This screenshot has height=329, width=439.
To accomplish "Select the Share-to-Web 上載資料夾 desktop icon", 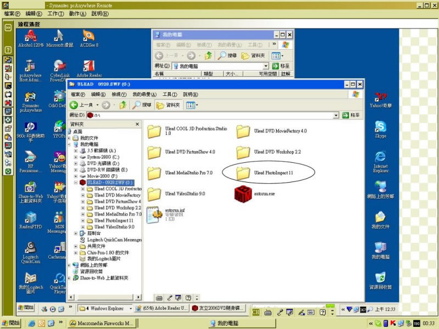I will coord(31,192).
